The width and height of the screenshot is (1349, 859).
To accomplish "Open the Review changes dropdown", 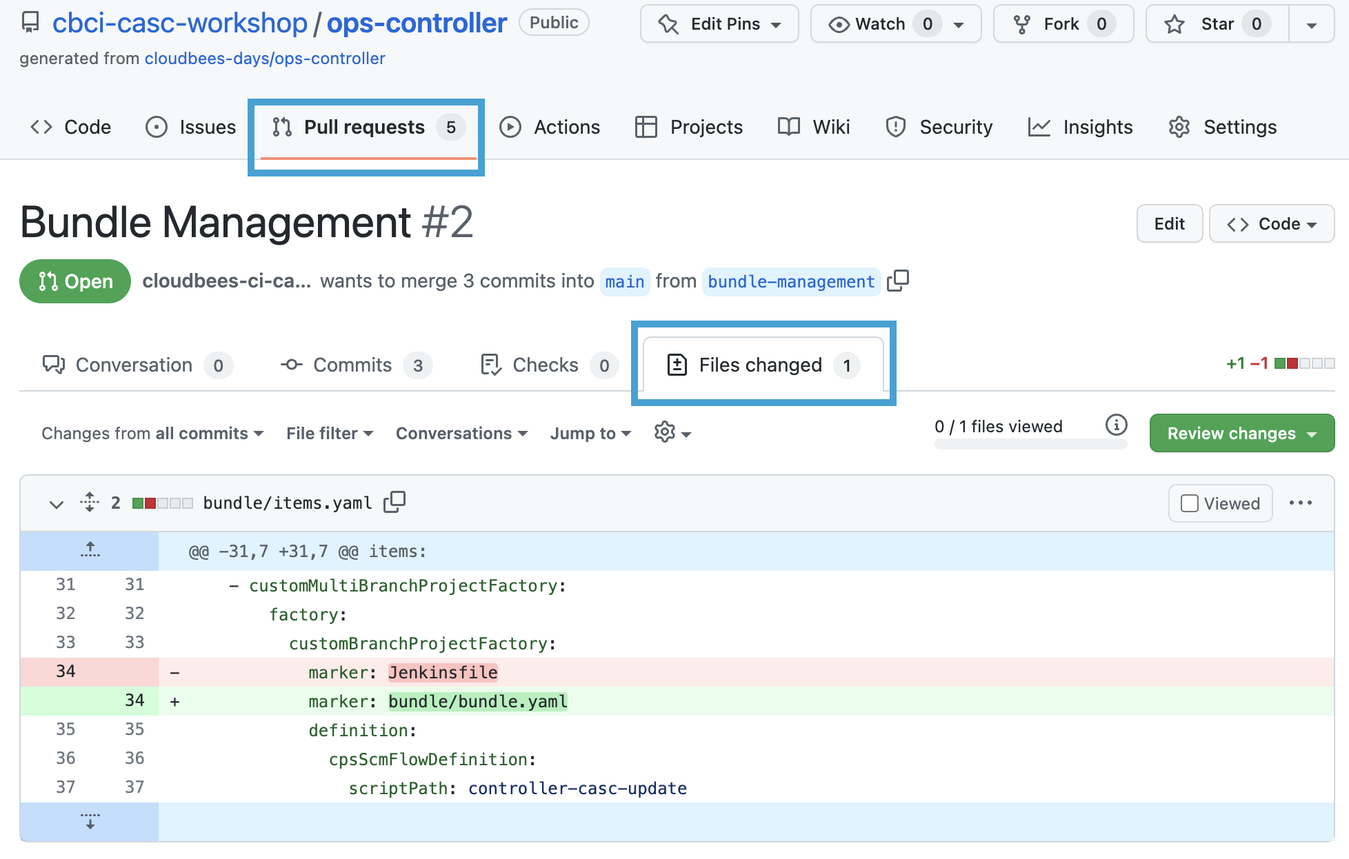I will tap(1242, 433).
